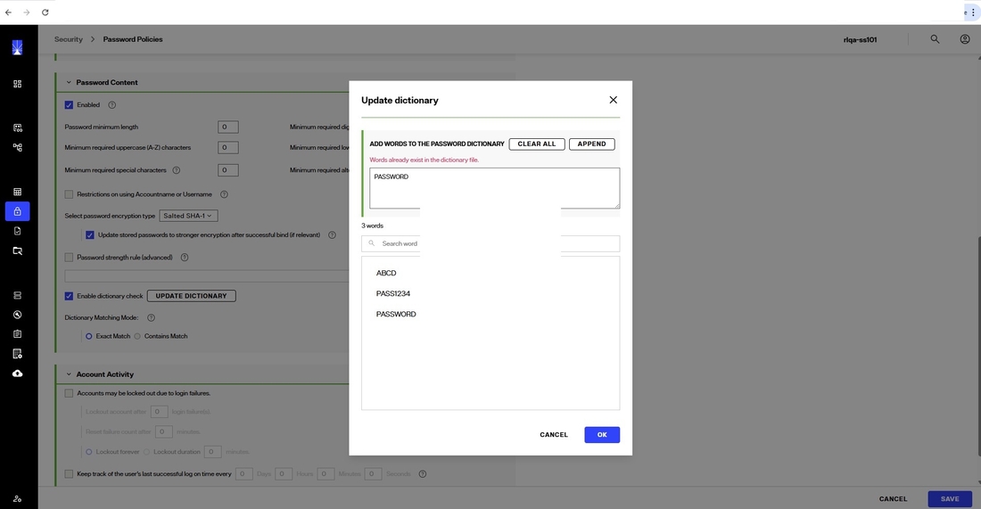981x509 pixels.
Task: Close the Update dictionary dialog
Action: click(614, 100)
